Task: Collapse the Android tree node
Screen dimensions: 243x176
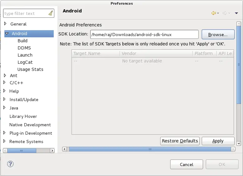Action: pyautogui.click(x=7, y=34)
